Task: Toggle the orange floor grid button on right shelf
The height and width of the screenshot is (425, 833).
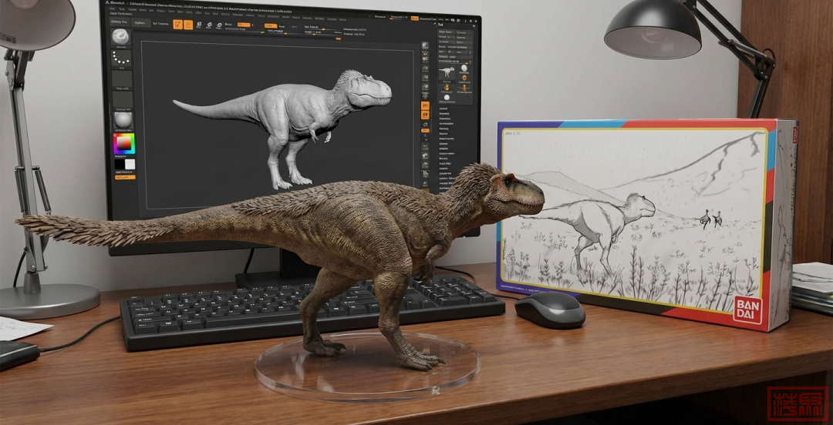Action: (425, 115)
